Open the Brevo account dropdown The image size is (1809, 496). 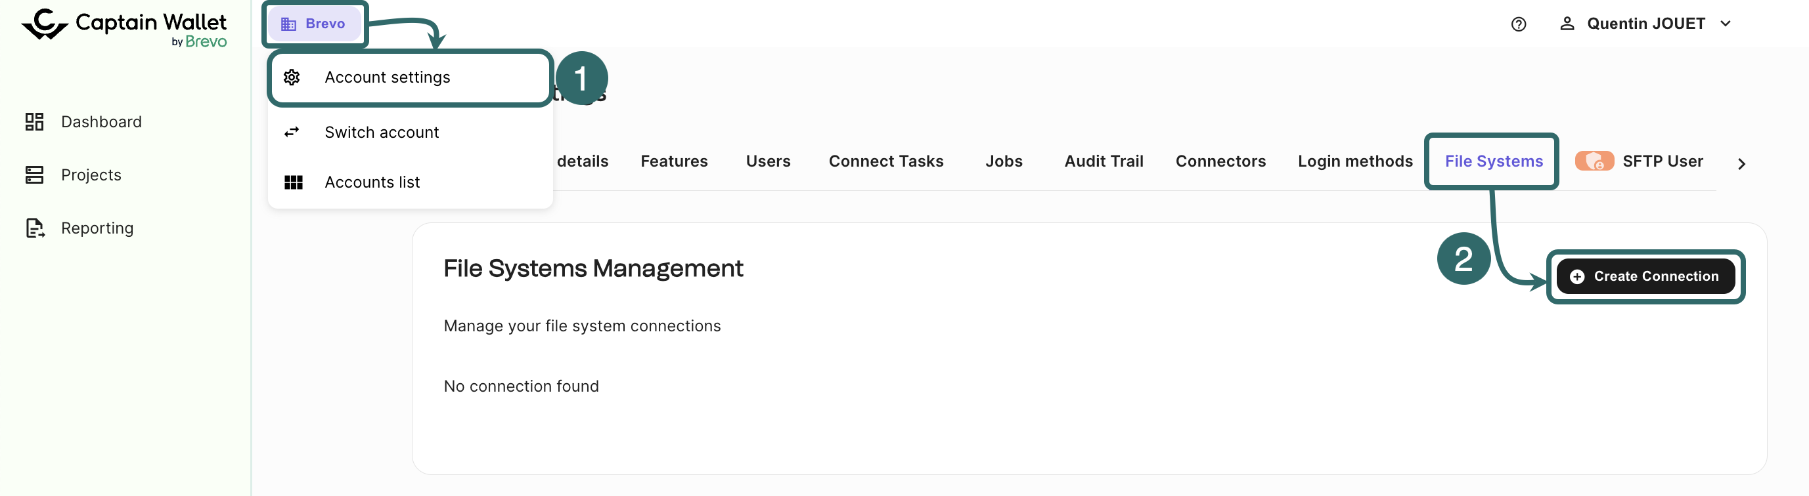click(x=314, y=24)
